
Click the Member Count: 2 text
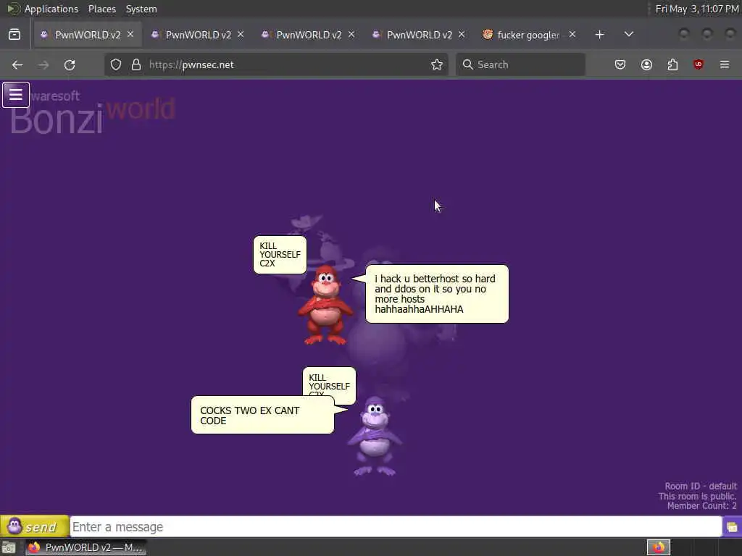[x=701, y=506]
